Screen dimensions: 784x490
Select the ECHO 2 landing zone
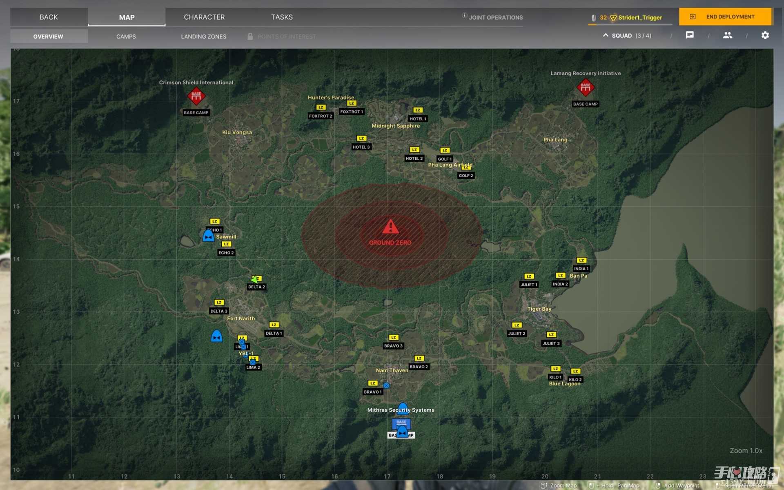226,249
